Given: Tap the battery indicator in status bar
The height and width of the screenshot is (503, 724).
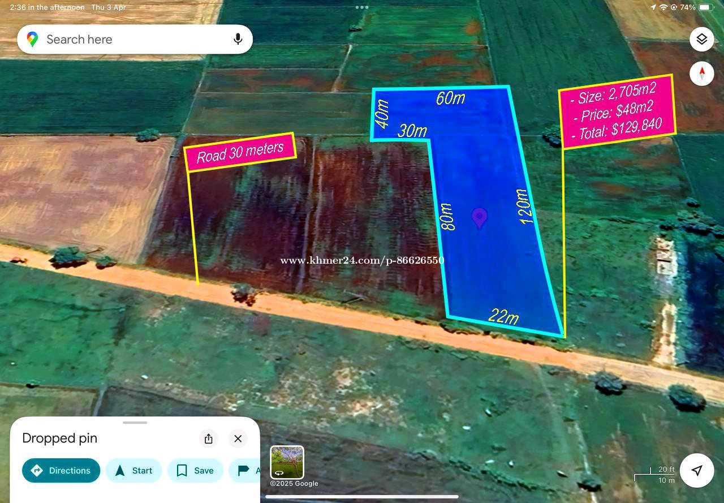Looking at the screenshot, I should 706,7.
